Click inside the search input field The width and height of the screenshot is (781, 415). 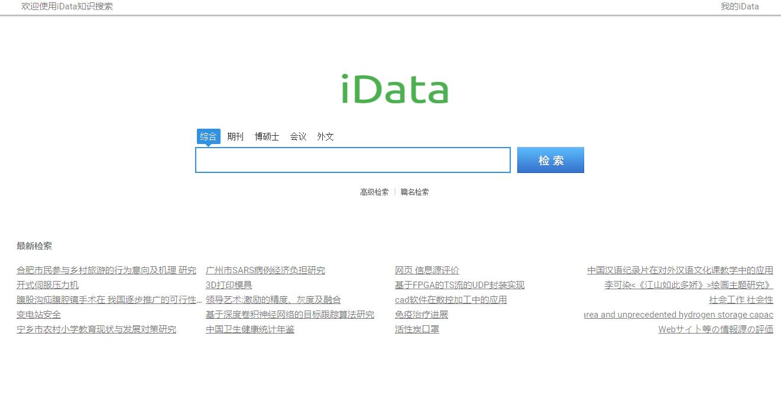353,159
